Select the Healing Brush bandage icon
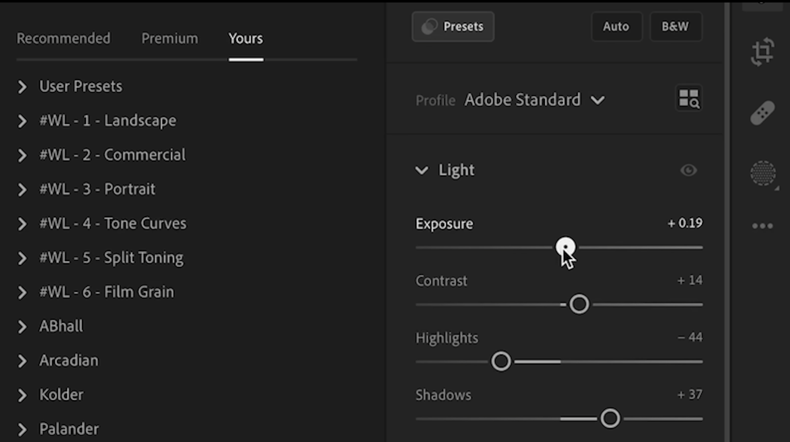Viewport: 790px width, 442px height. [762, 113]
